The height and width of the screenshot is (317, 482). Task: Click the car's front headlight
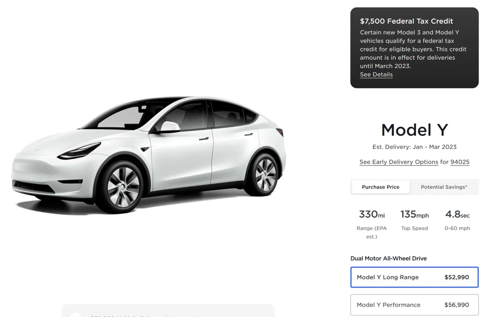[x=84, y=151]
